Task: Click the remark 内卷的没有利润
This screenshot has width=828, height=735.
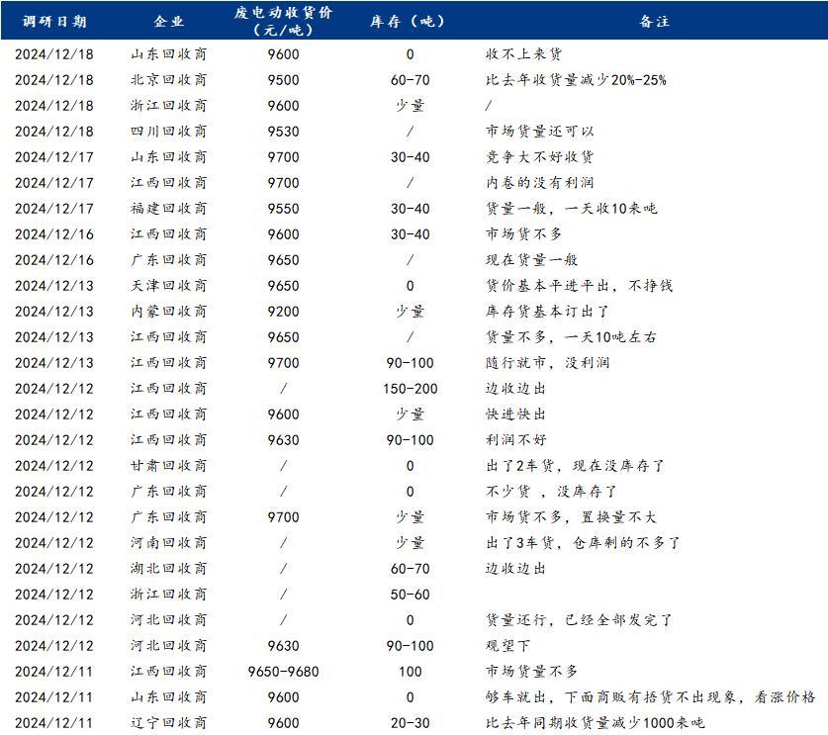Action: [539, 183]
